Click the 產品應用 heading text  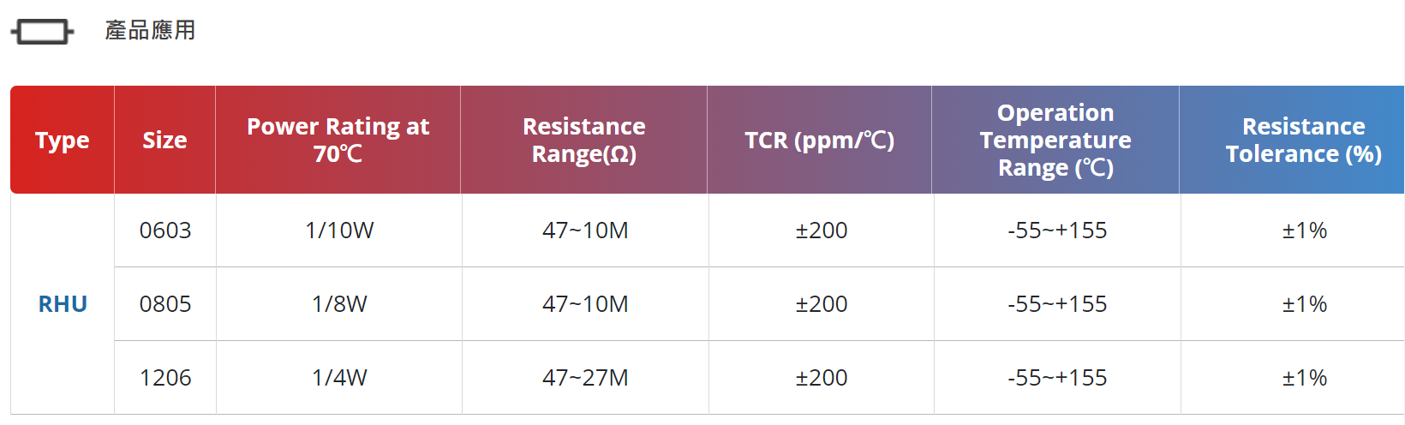150,31
